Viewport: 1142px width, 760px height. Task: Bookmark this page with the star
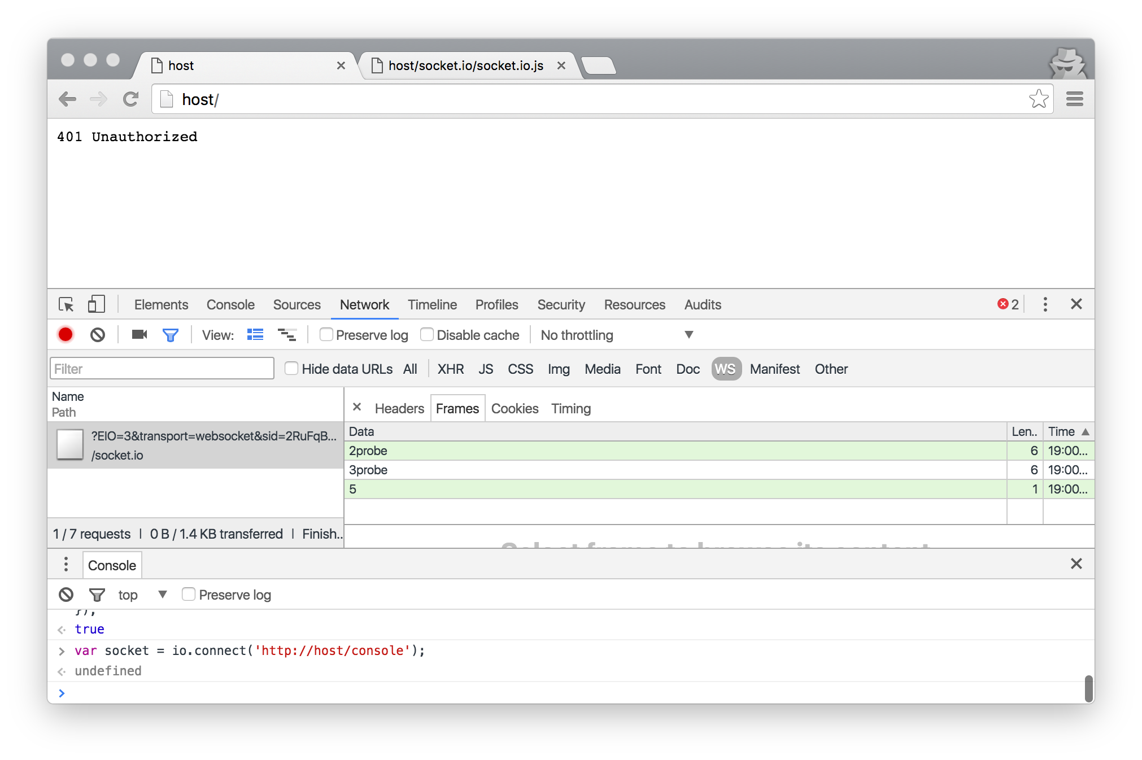click(1038, 99)
